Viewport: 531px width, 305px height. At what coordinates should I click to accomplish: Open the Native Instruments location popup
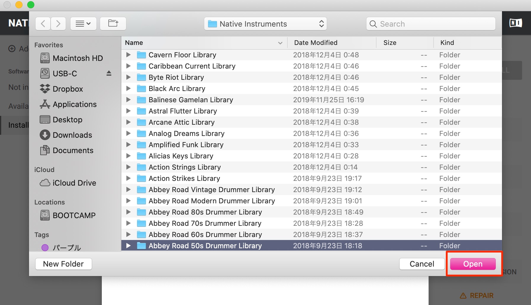(265, 24)
